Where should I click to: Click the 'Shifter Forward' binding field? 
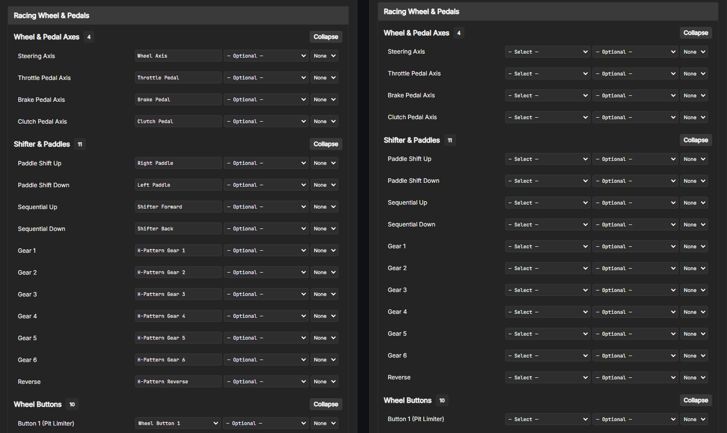click(x=178, y=207)
